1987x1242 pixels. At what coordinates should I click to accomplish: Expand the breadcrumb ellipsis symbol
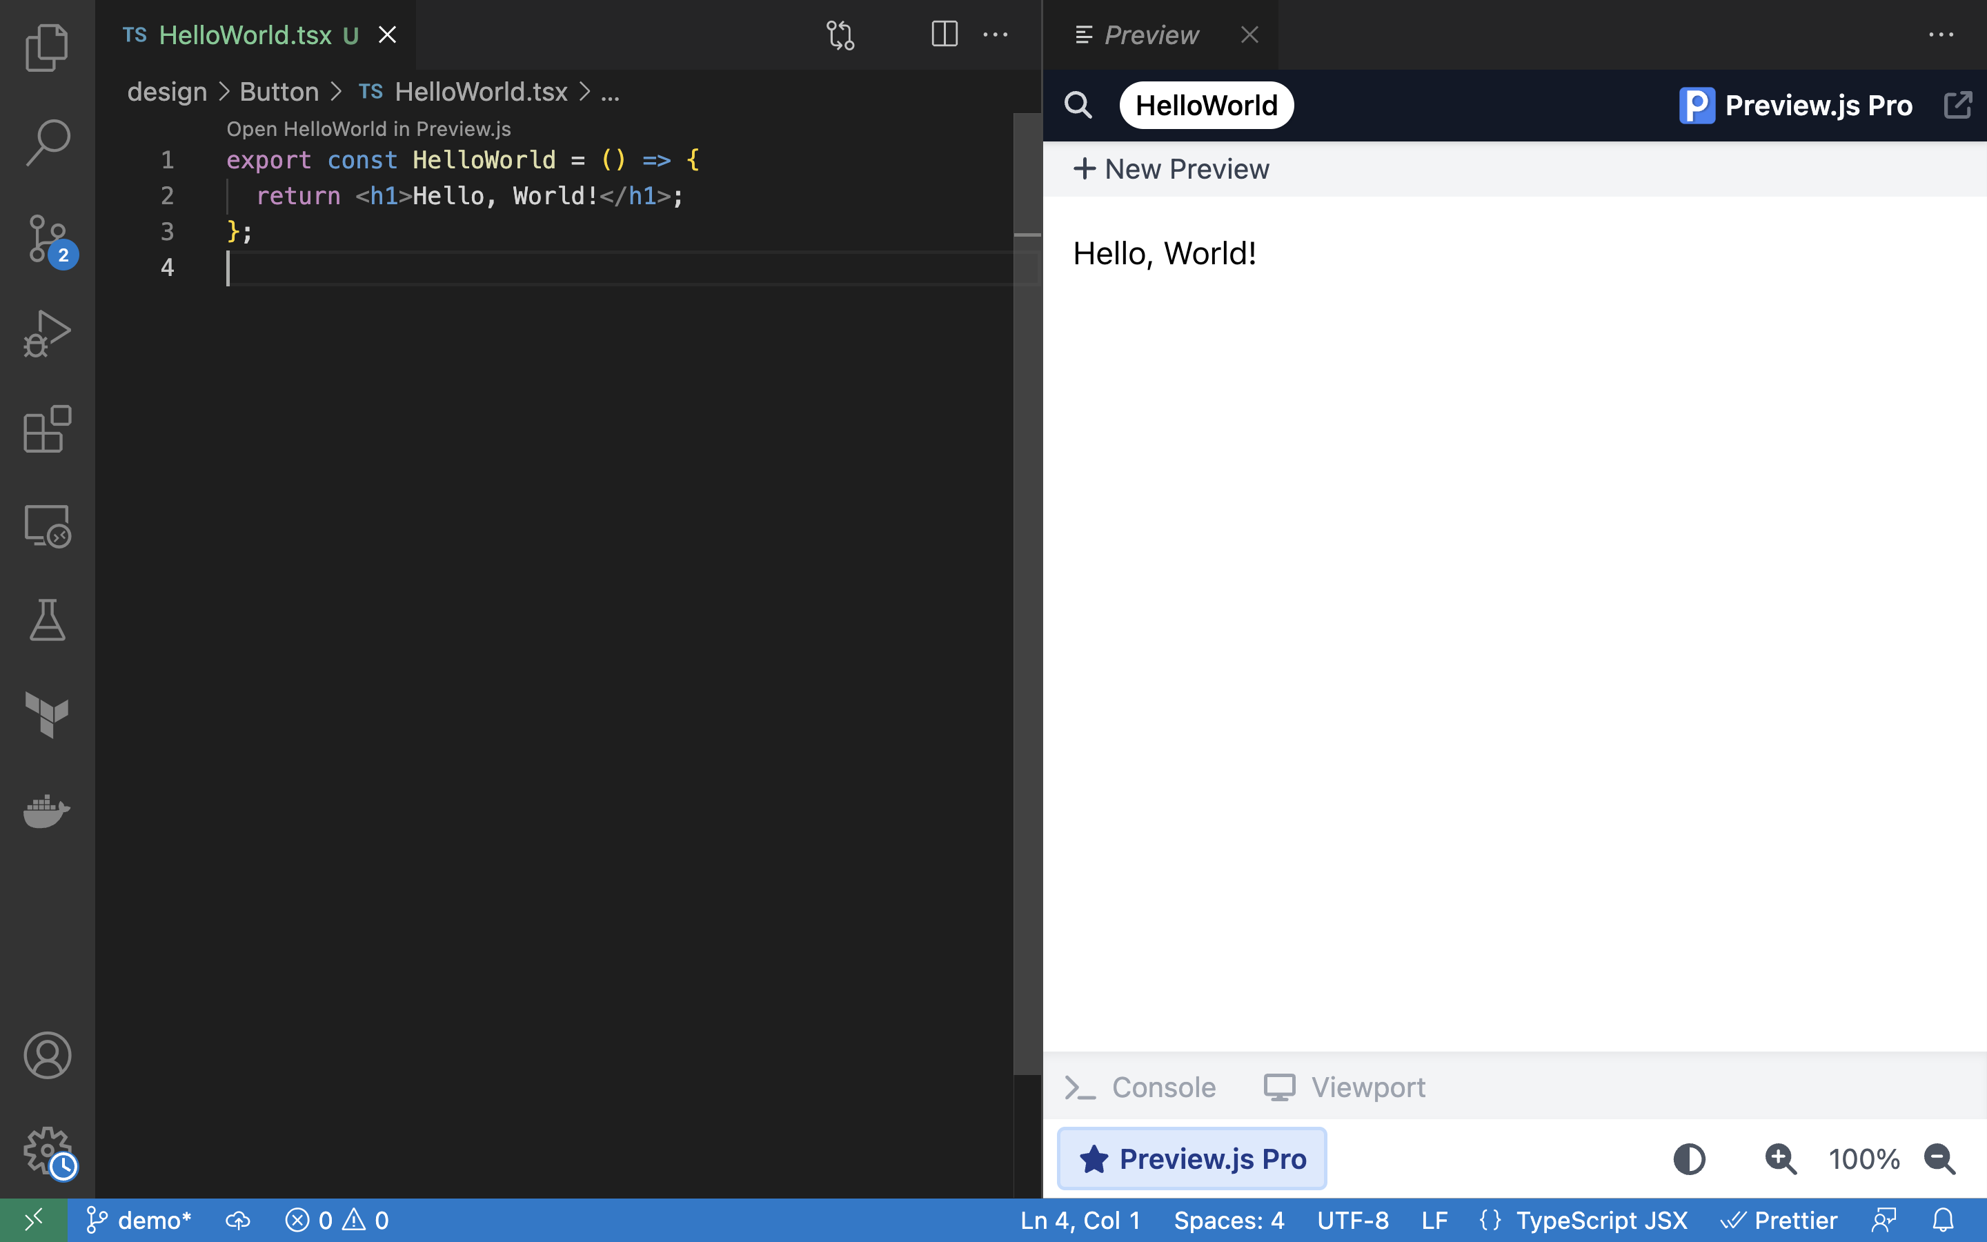point(610,92)
